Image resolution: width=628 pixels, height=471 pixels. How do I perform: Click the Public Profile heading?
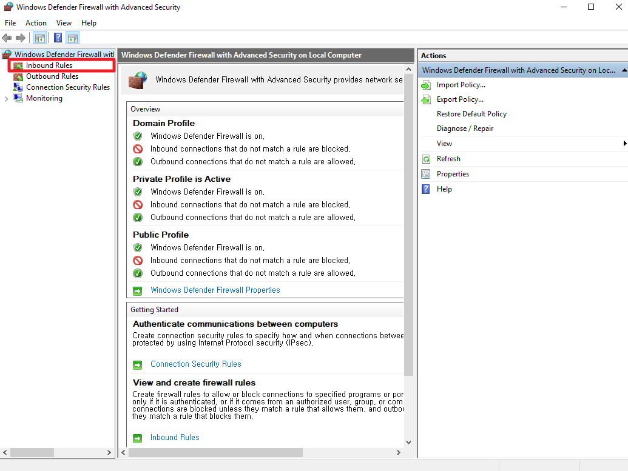click(x=161, y=235)
